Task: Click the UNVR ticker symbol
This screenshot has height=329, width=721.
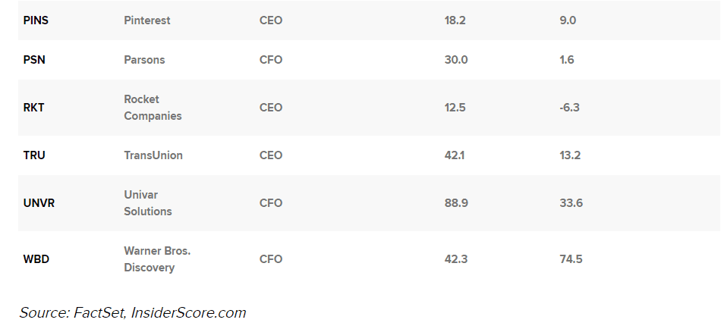Action: point(39,203)
